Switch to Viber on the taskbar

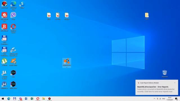point(21,98)
